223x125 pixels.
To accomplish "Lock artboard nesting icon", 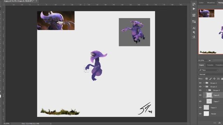I will [218, 79].
